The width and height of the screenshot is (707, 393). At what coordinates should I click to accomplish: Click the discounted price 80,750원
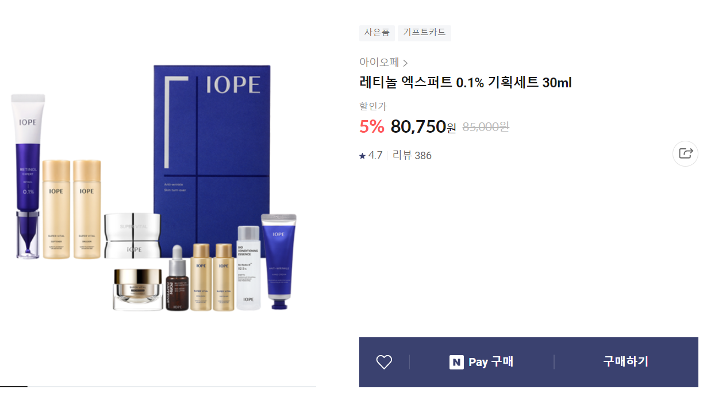tap(423, 126)
